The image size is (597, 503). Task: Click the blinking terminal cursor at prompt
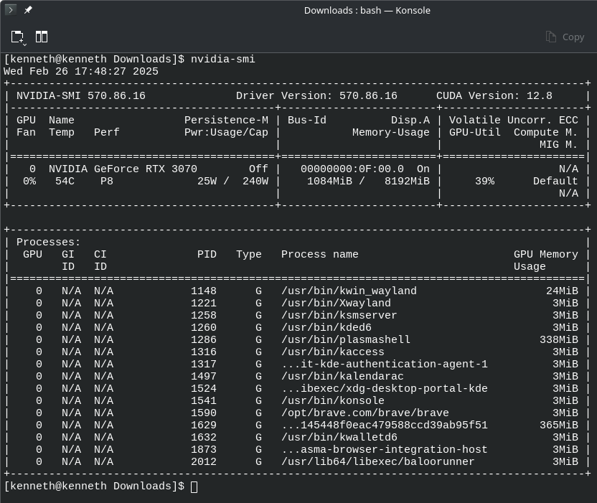[194, 486]
